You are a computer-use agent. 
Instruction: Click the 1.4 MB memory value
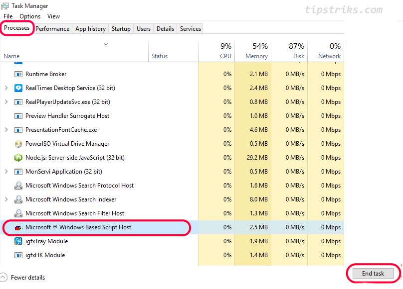click(x=258, y=255)
